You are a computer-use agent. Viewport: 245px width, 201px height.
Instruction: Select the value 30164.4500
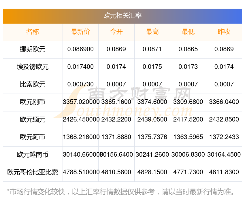pos(224,155)
